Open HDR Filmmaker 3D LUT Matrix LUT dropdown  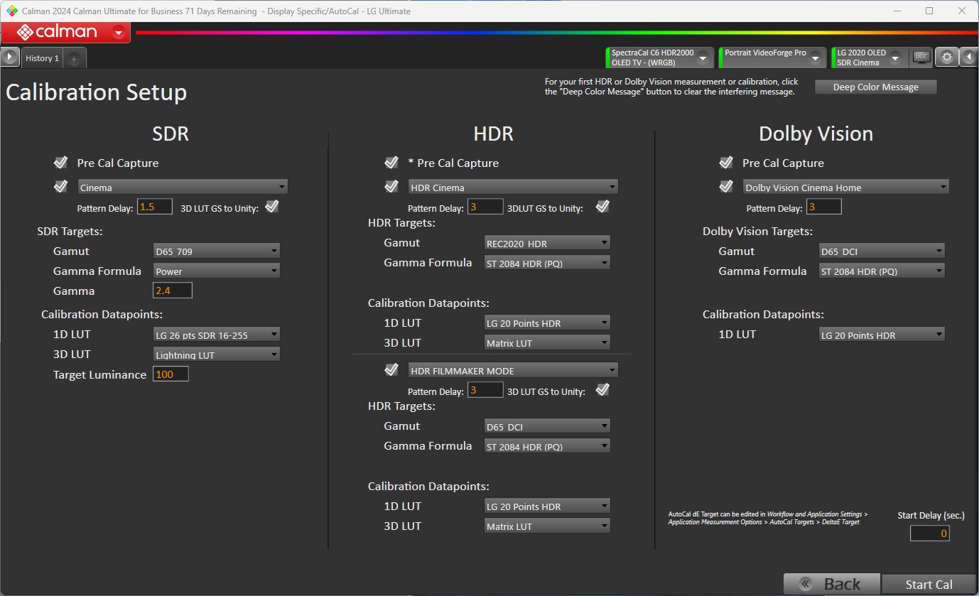(x=547, y=526)
